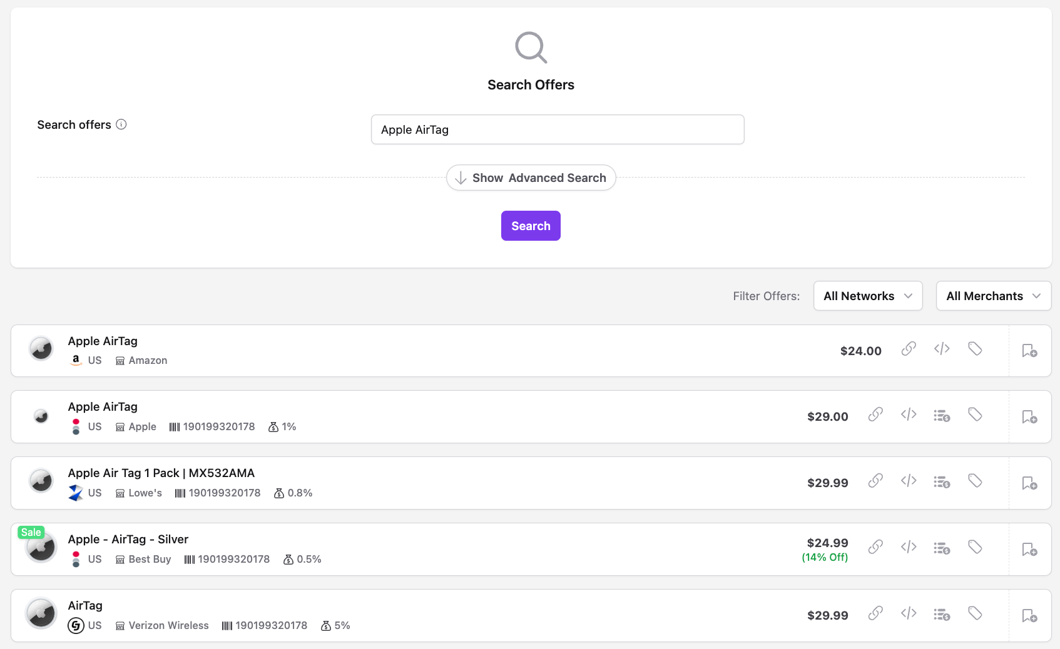Open list icon for Lowe's offer
Image resolution: width=1060 pixels, height=649 pixels.
(942, 481)
